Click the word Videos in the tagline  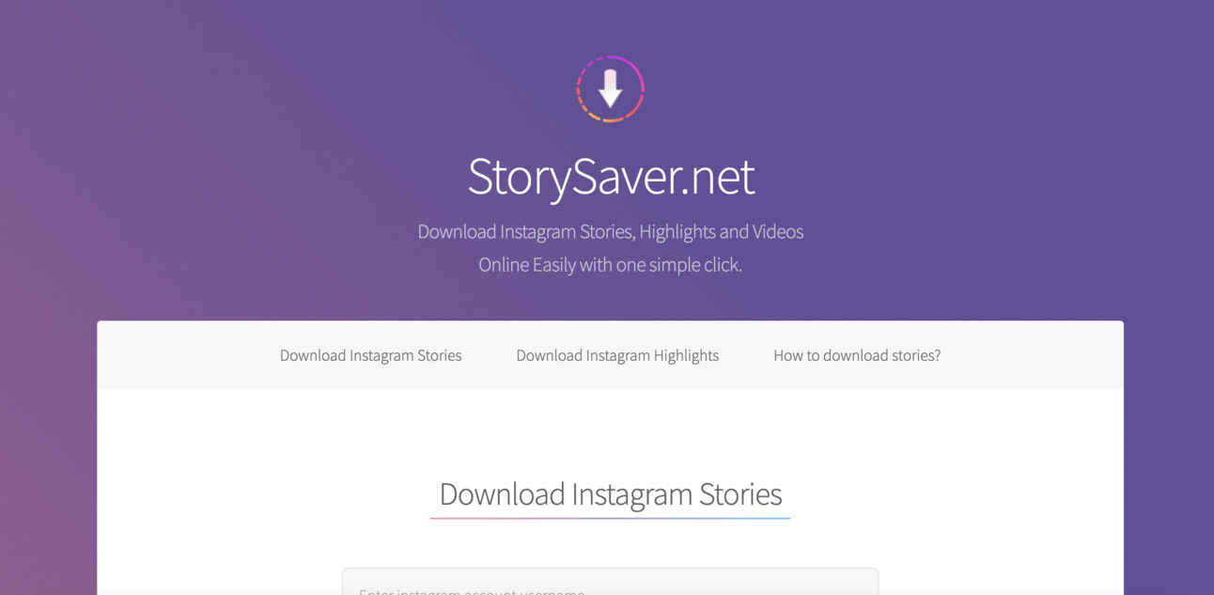tap(778, 231)
